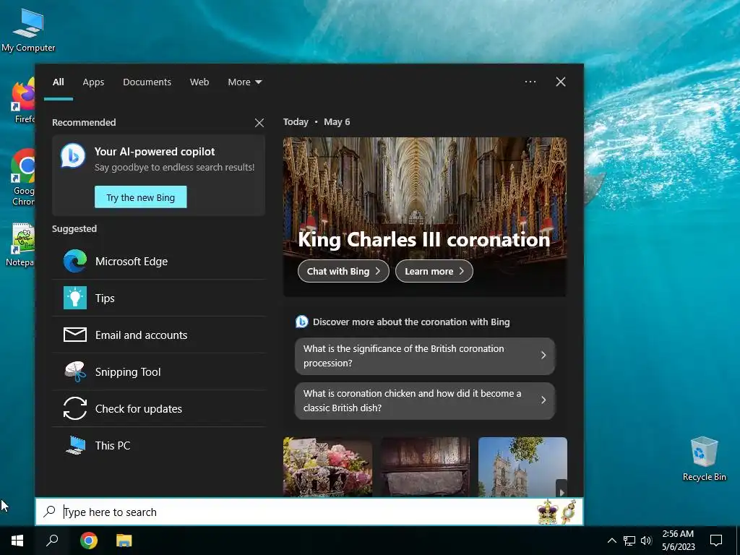Ask about British coronation procession significance

(425, 356)
